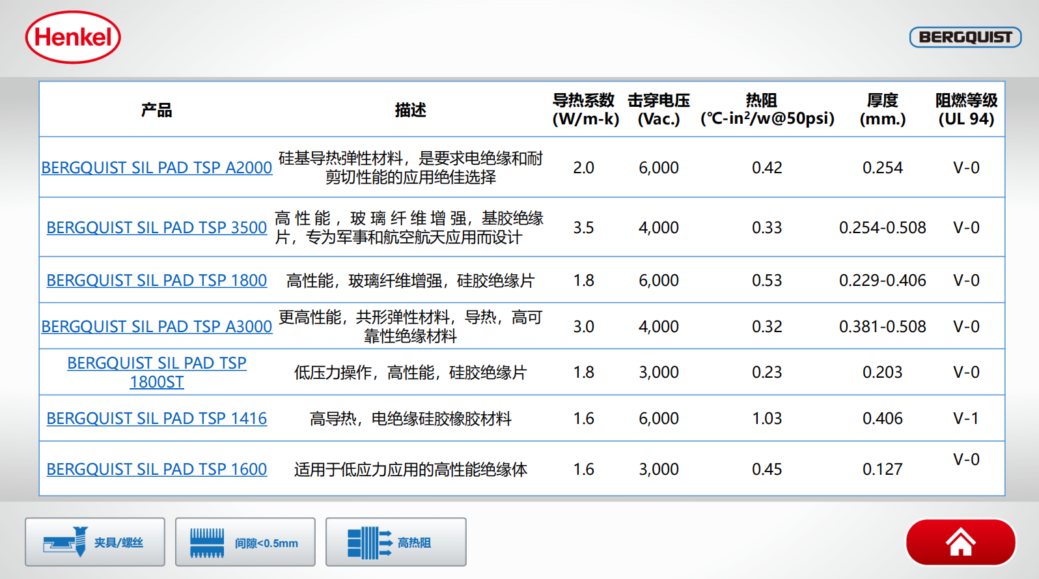
Task: Click the 阻燃等级 column header
Action: (966, 109)
